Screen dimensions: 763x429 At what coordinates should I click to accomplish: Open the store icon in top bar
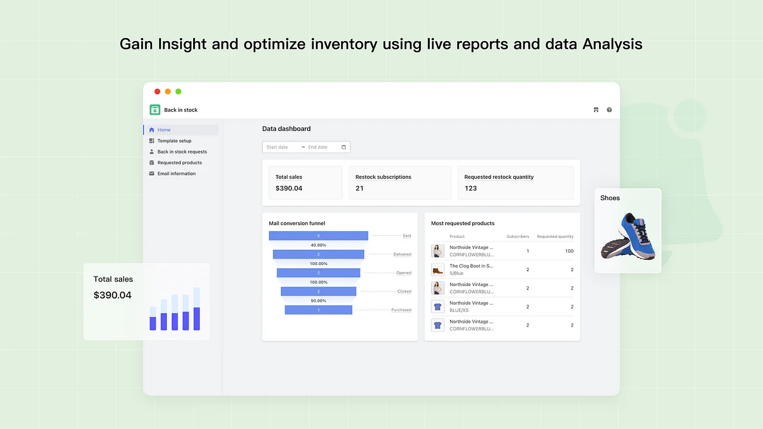tap(595, 110)
